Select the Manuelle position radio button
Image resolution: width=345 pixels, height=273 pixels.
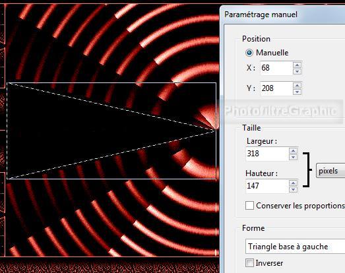(x=249, y=53)
